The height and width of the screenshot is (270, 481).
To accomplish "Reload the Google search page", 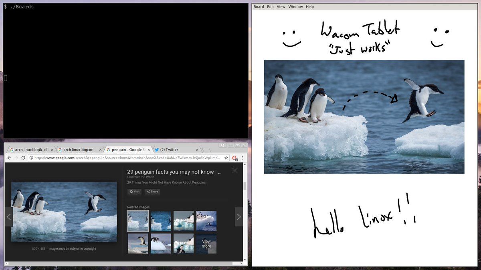I will [x=23, y=158].
